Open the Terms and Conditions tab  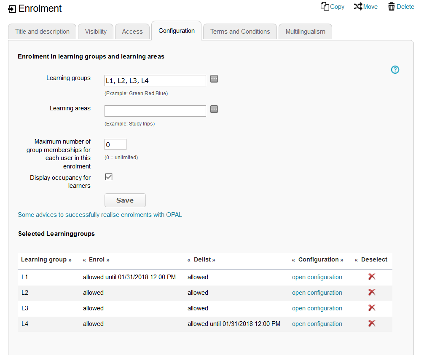point(240,32)
